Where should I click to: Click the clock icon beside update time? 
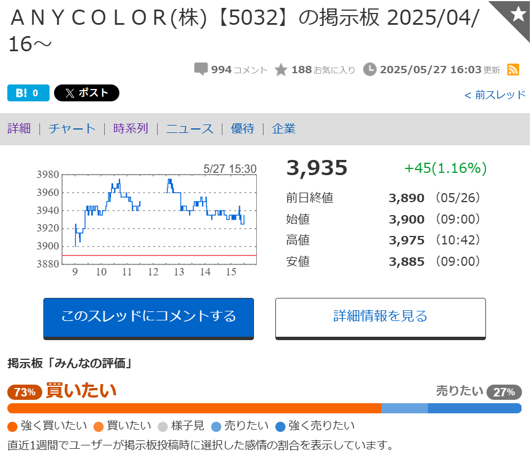click(370, 69)
